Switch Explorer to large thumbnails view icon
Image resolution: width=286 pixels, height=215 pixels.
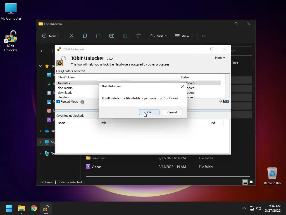(x=251, y=182)
